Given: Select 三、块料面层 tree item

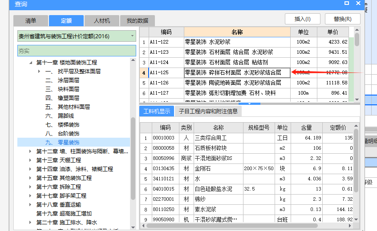Looking at the screenshot, I should point(62,89).
